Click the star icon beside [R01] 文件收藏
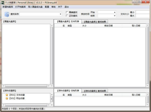 (x=7, y=95)
